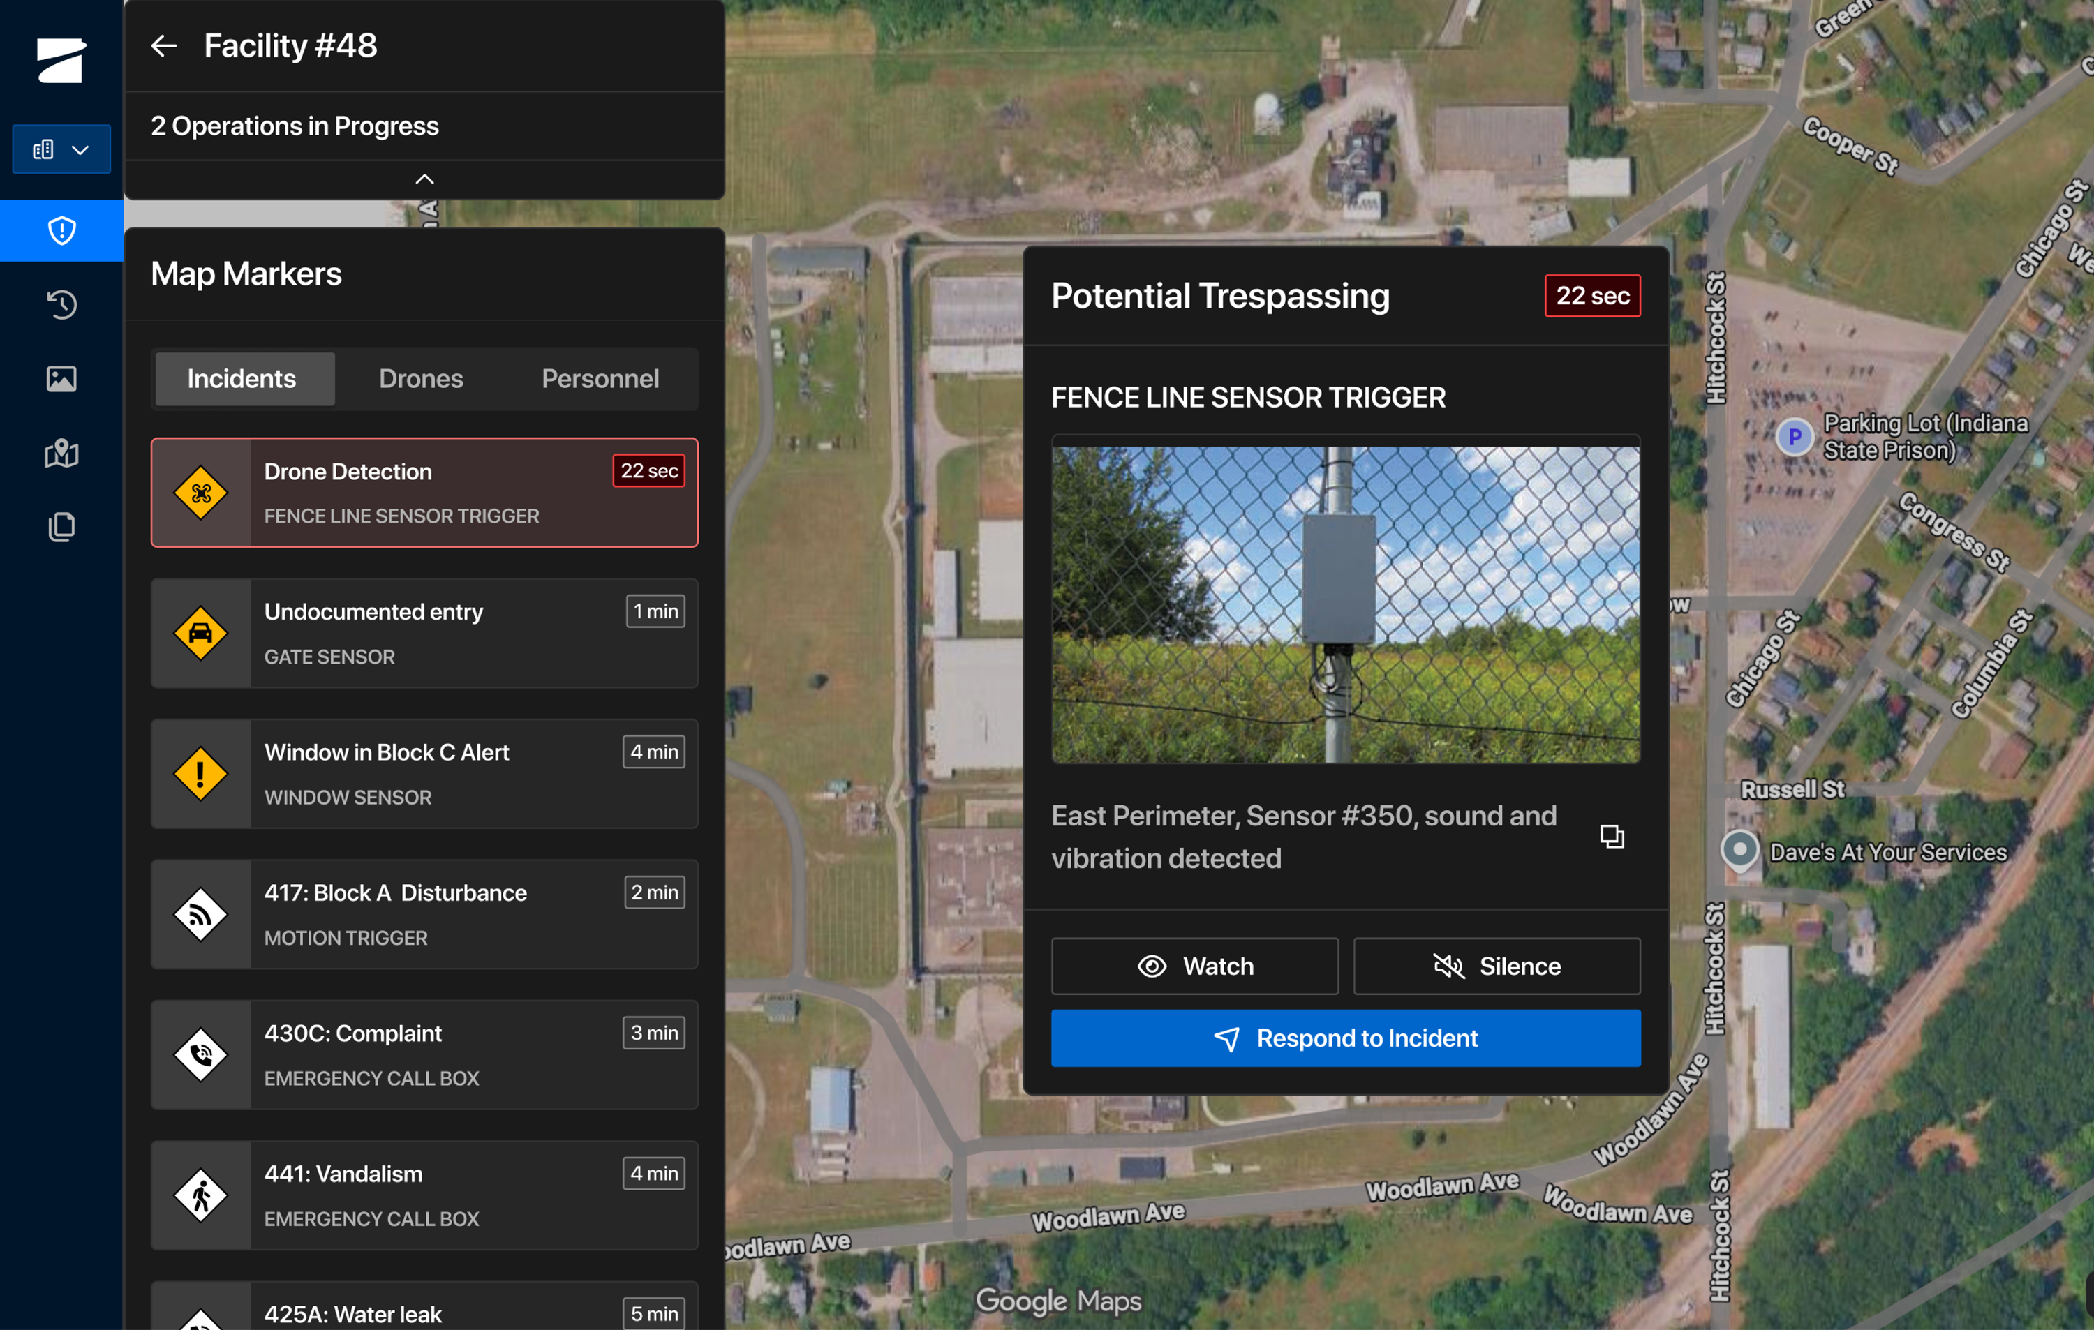Switch to the Personnel tab
This screenshot has height=1330, width=2094.
[x=600, y=379]
